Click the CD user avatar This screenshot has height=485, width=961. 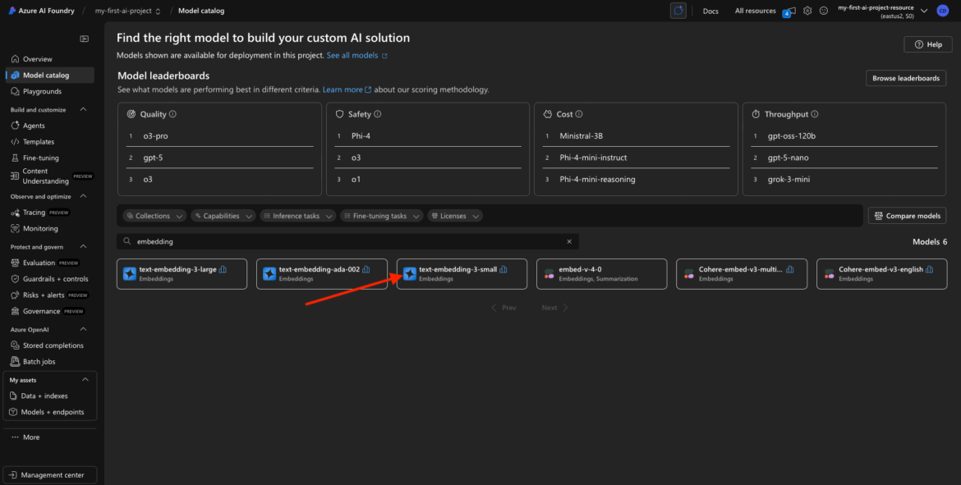942,11
